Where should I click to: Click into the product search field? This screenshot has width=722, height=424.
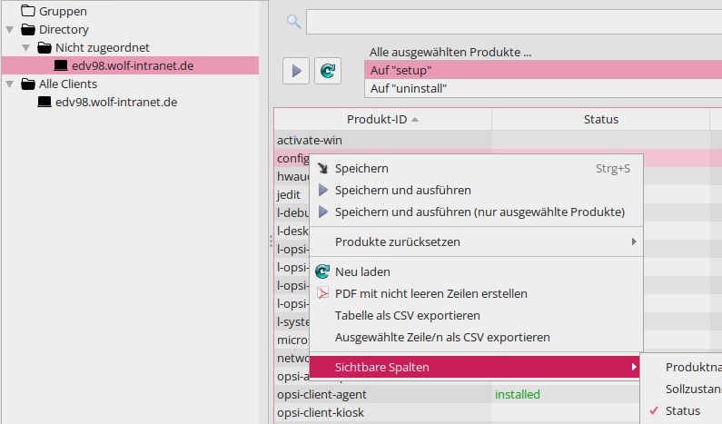pyautogui.click(x=514, y=22)
